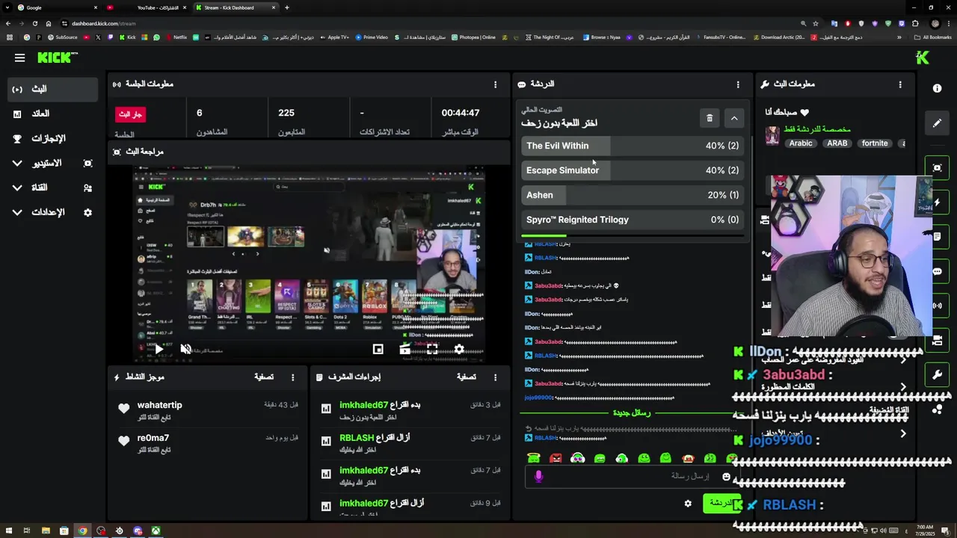Viewport: 957px width, 538px height.
Task: Open Chrome from the Windows taskbar
Action: (x=82, y=531)
